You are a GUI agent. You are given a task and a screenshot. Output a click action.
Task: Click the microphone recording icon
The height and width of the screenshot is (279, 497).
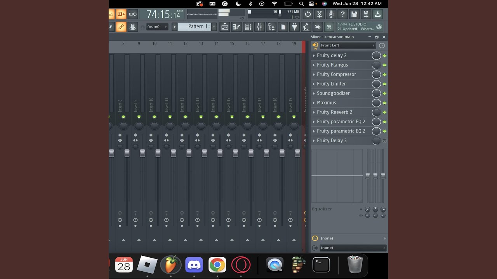(x=331, y=14)
